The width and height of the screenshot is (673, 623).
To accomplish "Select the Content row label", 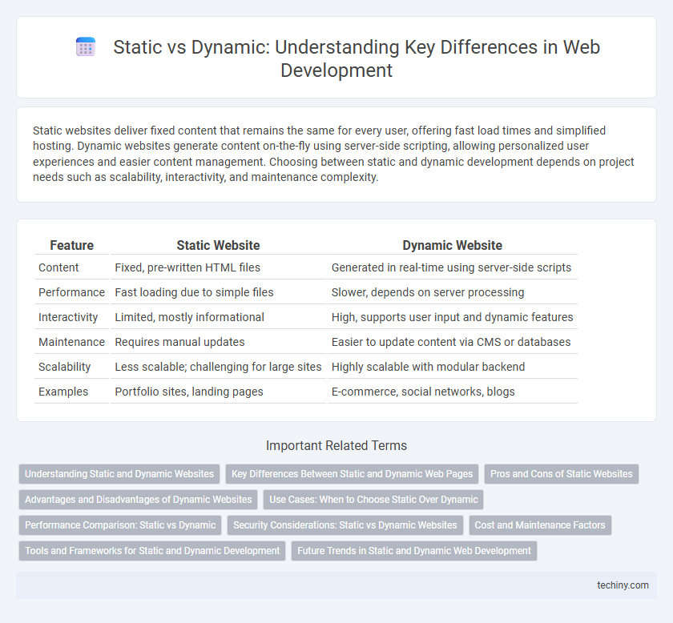I will point(58,267).
